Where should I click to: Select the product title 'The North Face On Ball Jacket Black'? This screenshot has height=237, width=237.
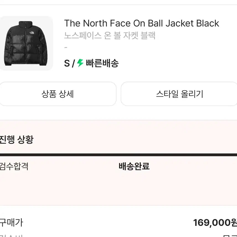click(141, 24)
